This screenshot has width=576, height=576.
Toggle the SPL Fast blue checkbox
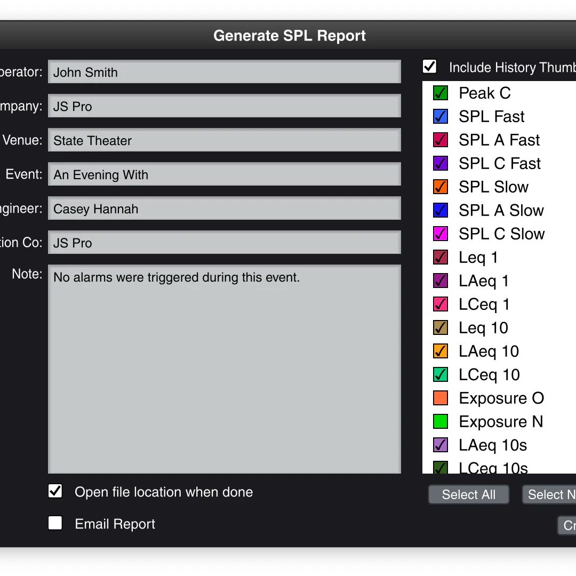(440, 117)
